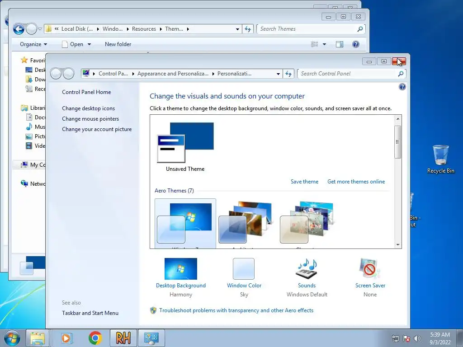Click Change mouse pointers link
This screenshot has height=347, width=463.
click(90, 119)
